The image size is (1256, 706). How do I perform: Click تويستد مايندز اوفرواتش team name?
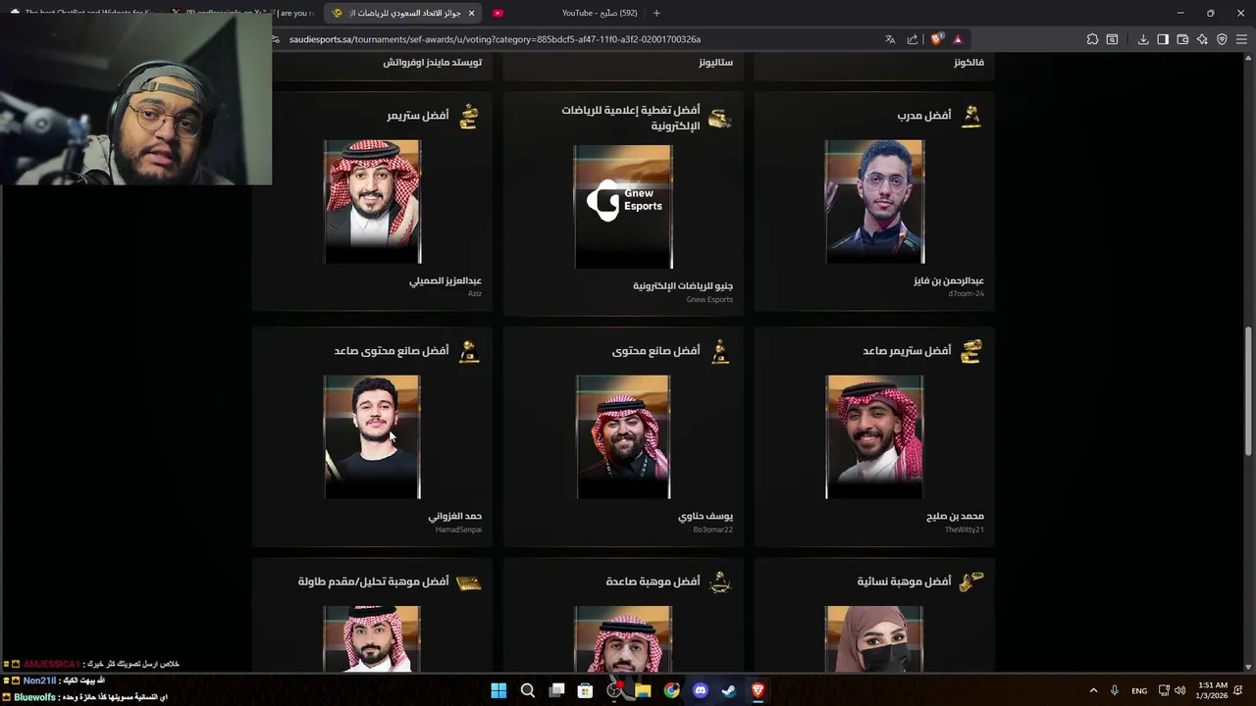pyautogui.click(x=433, y=62)
